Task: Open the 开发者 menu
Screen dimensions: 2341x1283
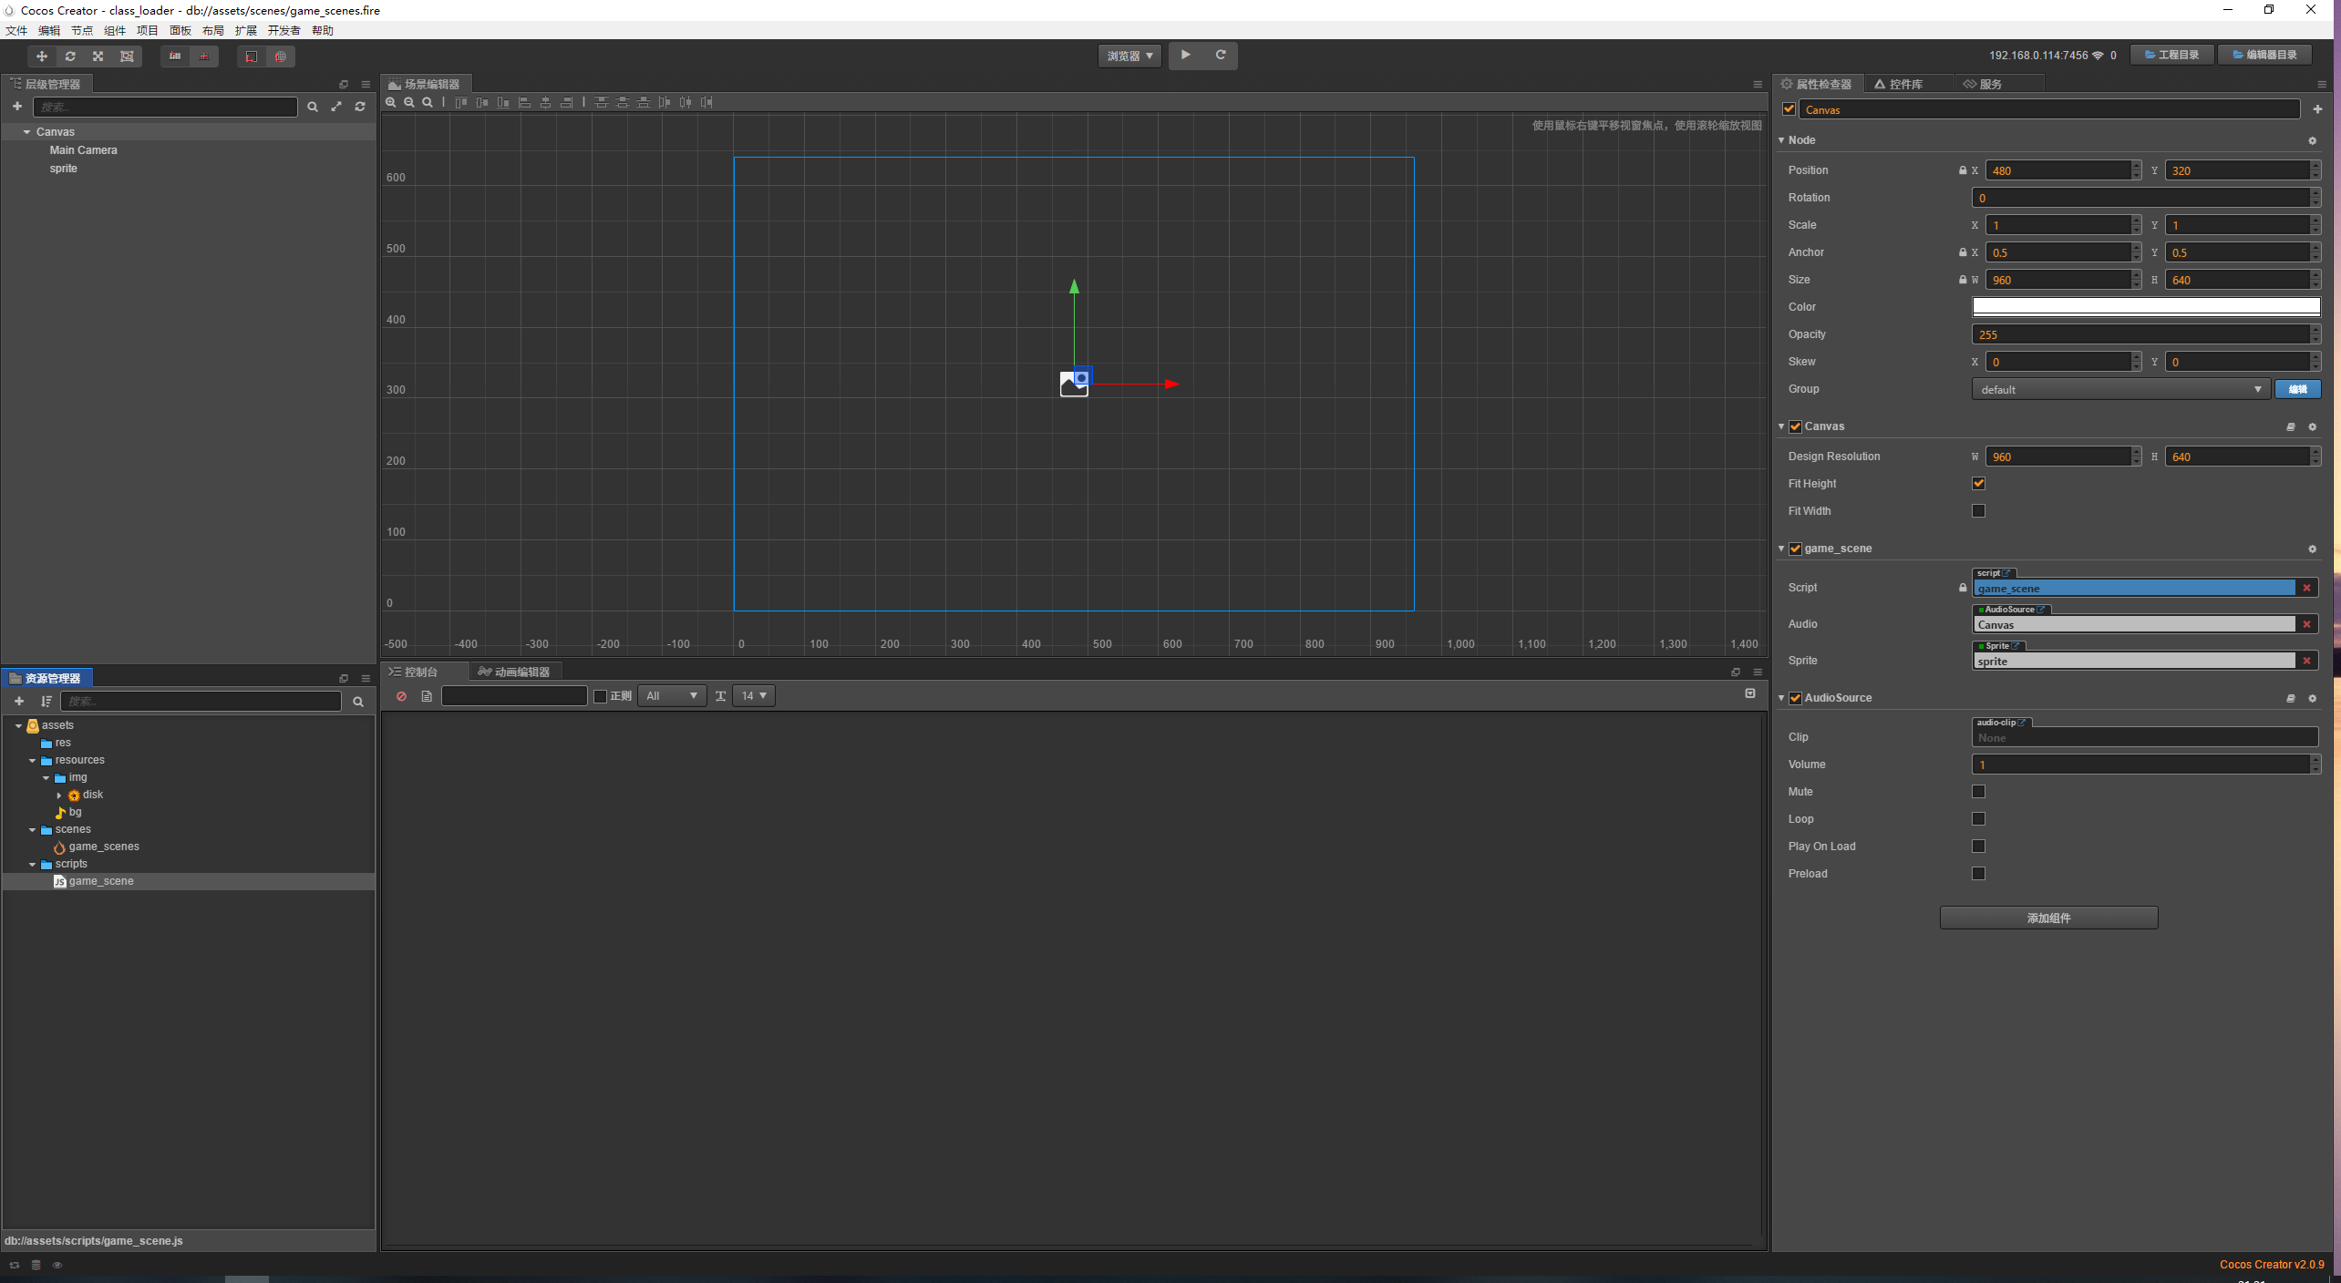Action: (284, 30)
